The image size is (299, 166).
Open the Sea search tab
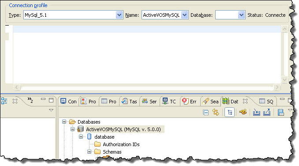click(x=210, y=101)
